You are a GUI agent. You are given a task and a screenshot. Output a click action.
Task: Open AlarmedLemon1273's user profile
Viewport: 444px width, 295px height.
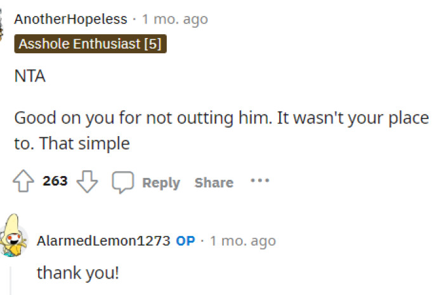click(103, 241)
